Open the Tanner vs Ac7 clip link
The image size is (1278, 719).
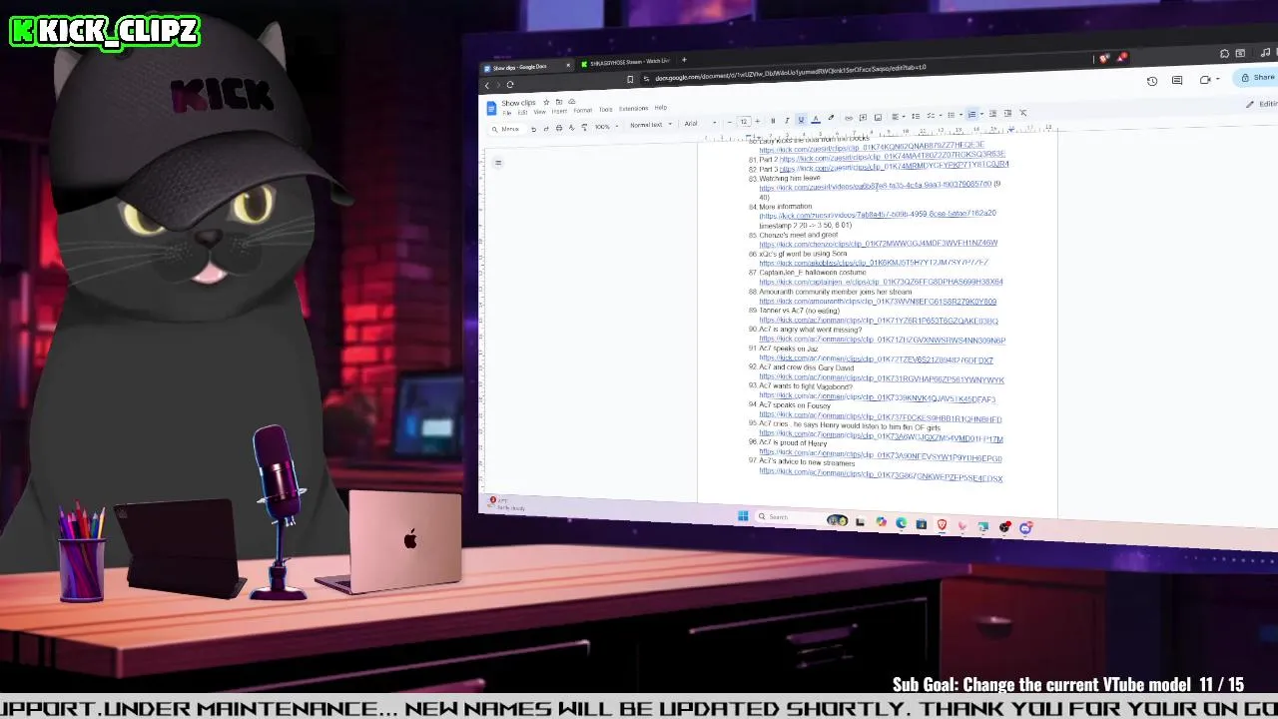point(879,321)
